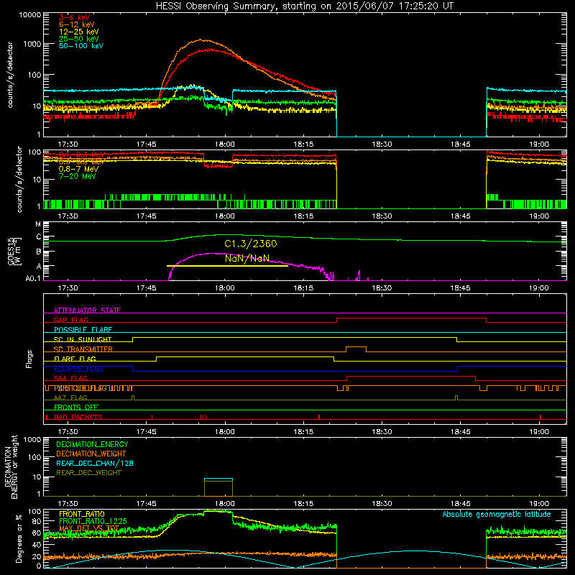Click the M class tick label

pos(38,224)
